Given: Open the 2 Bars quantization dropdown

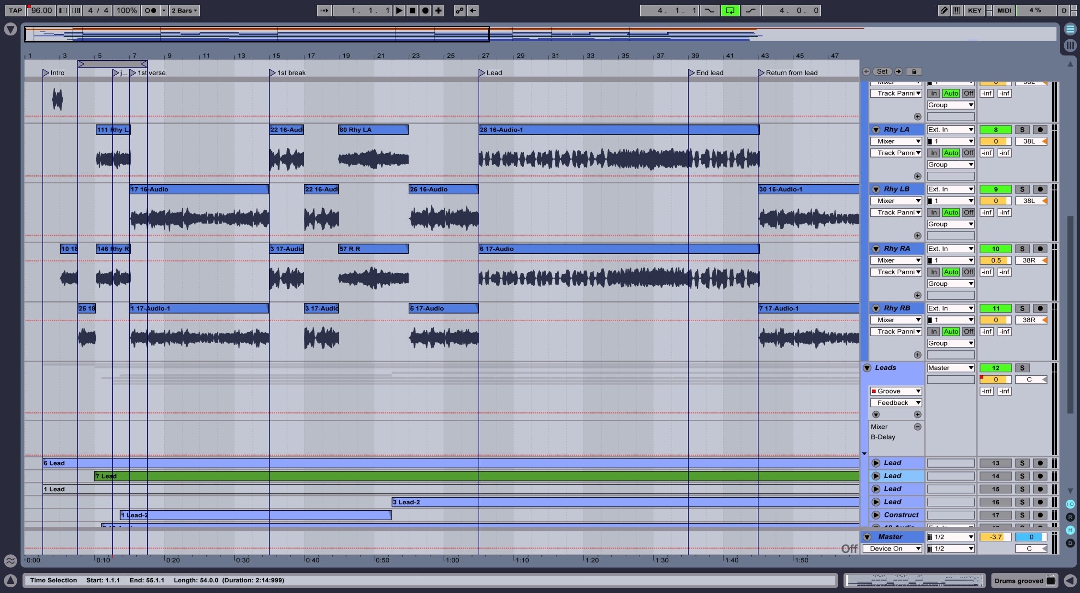Looking at the screenshot, I should coord(184,11).
